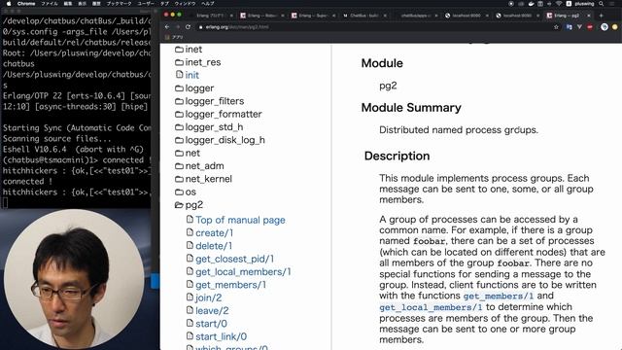Click the pluswing user name in menu bar

tap(584, 4)
